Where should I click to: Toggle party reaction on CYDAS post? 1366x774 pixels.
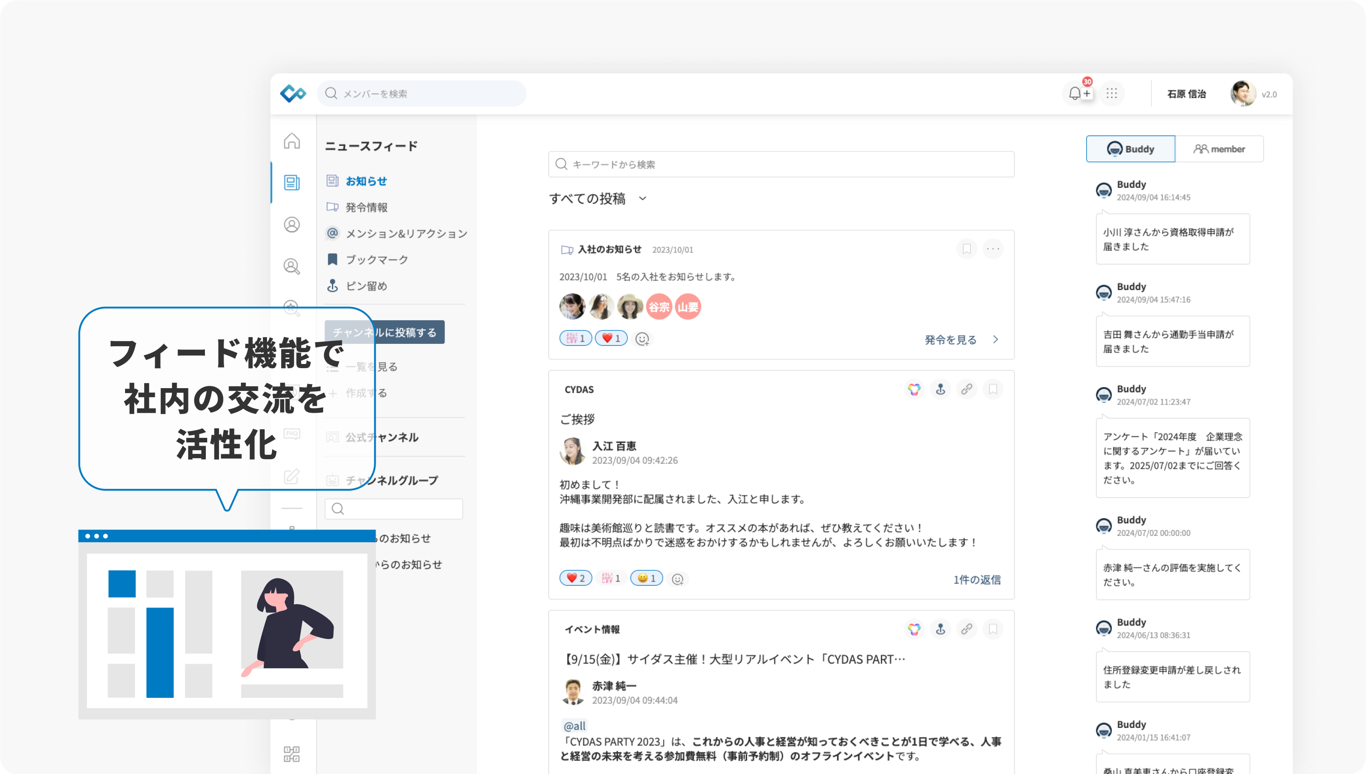tap(611, 578)
